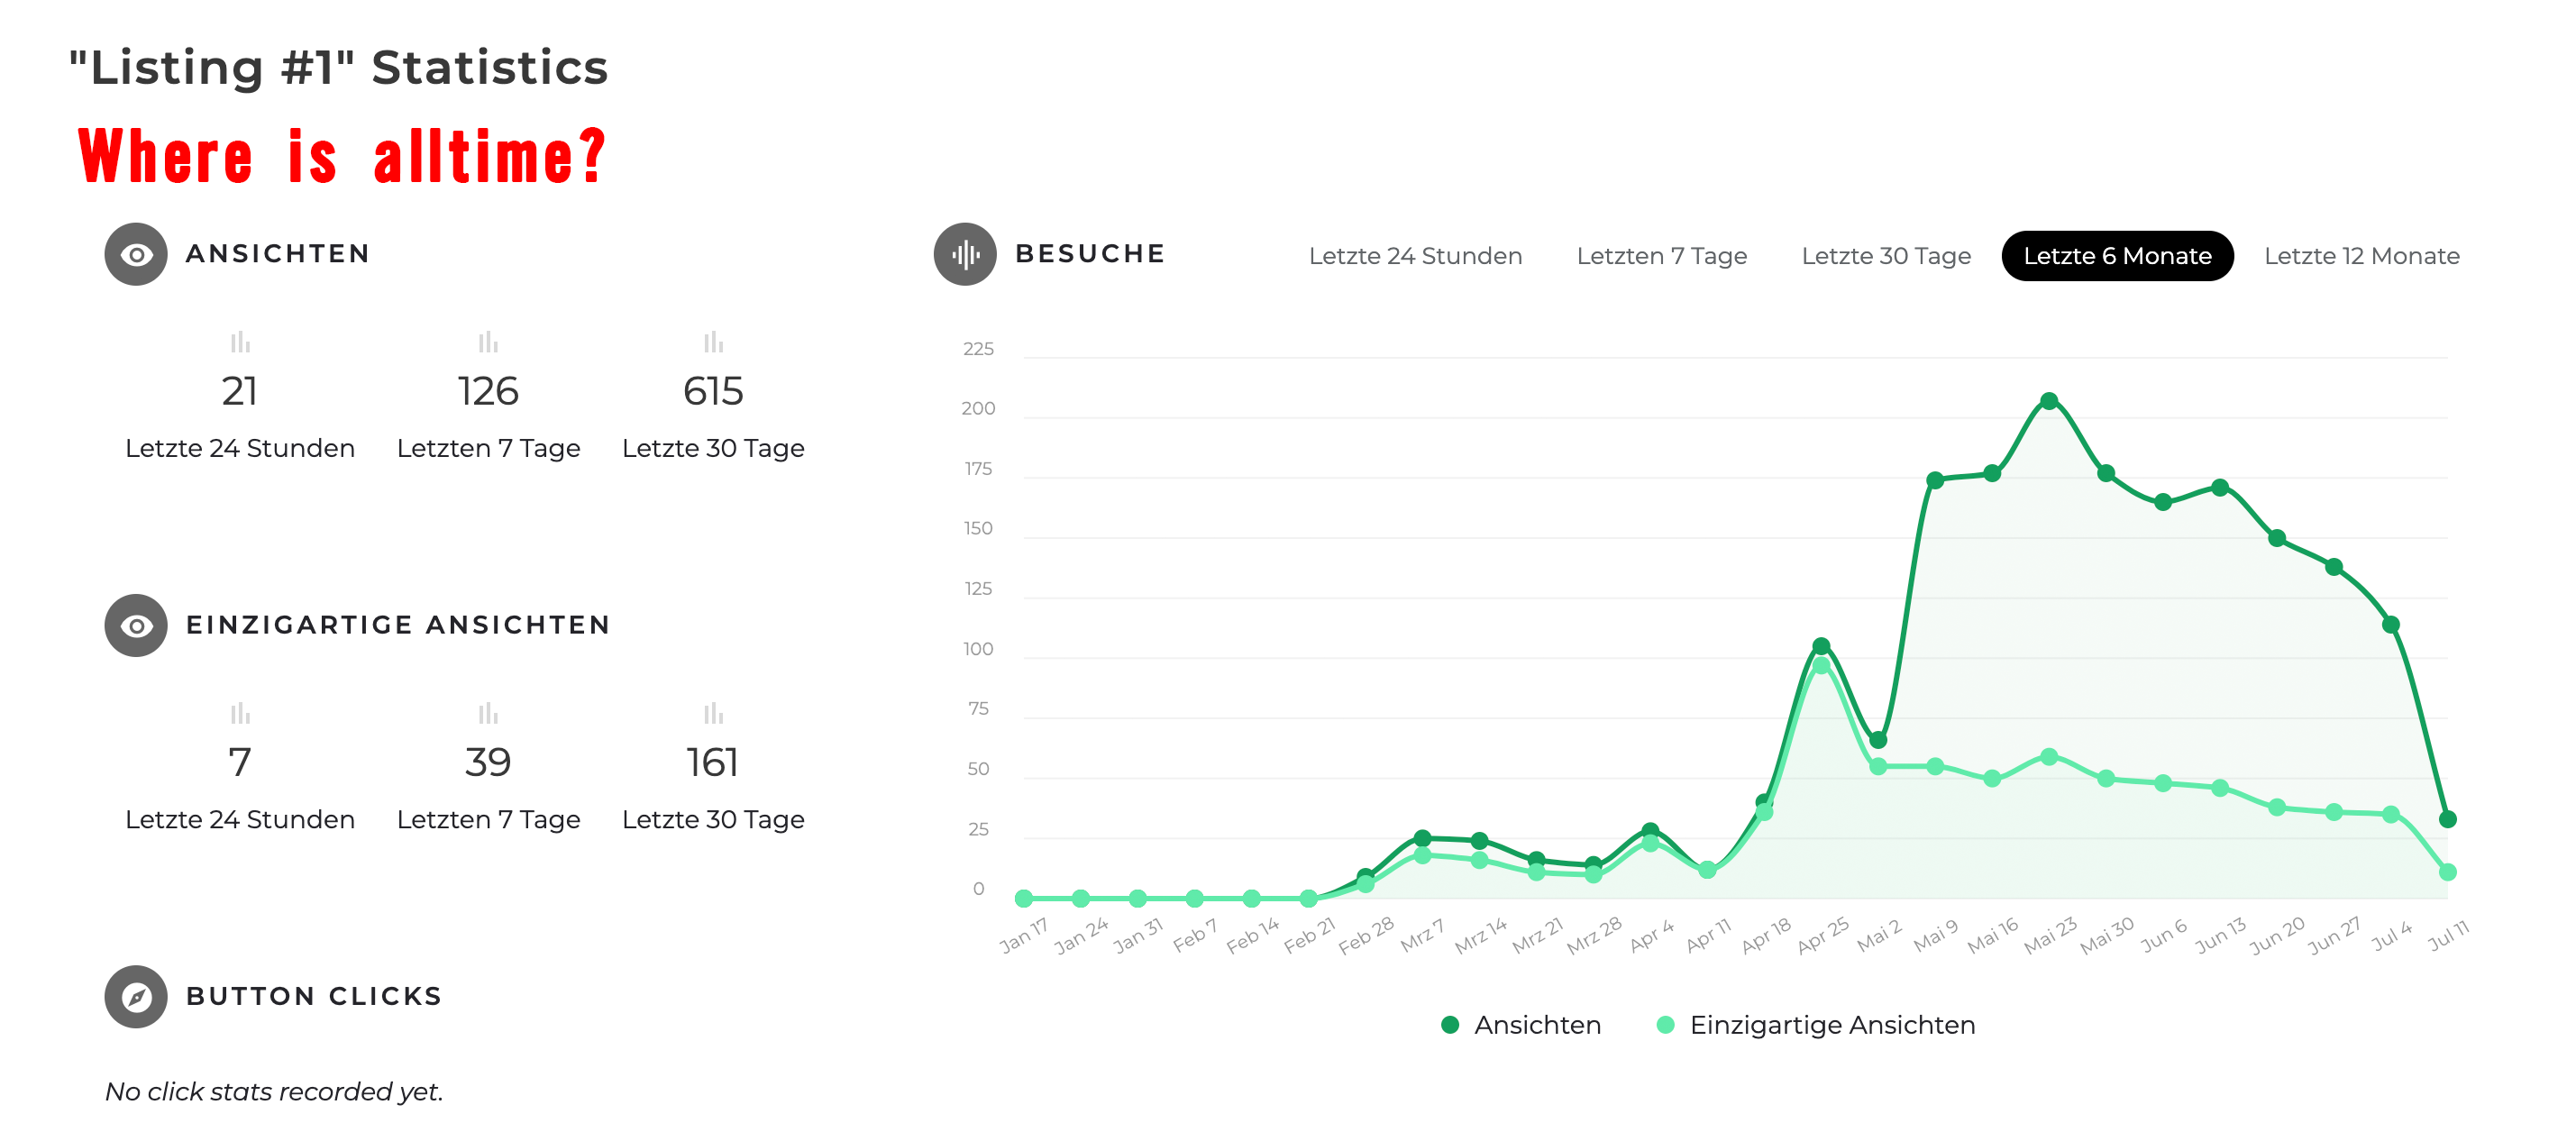Toggle Ansichten series in chart legend

(x=1521, y=1025)
